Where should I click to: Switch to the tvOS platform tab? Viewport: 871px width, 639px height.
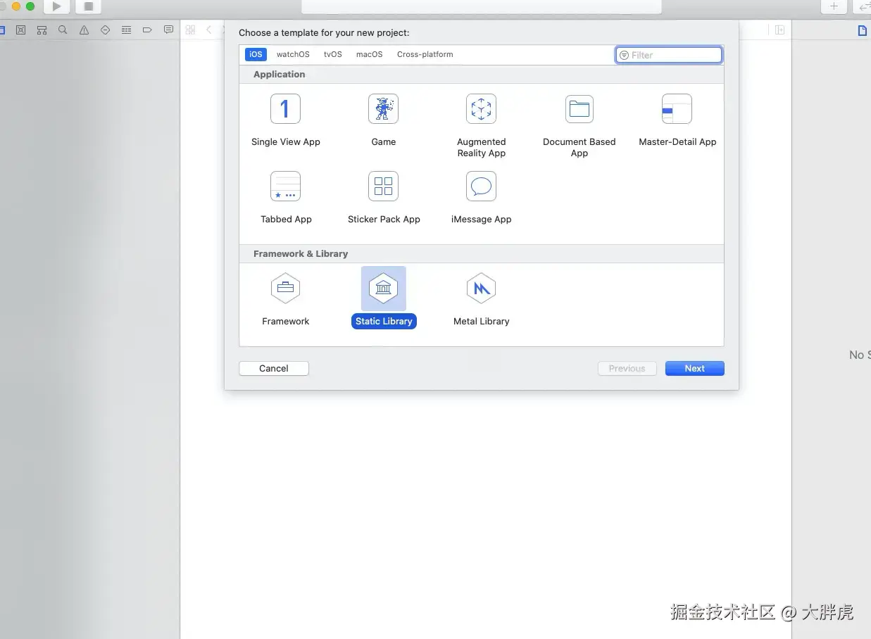333,54
